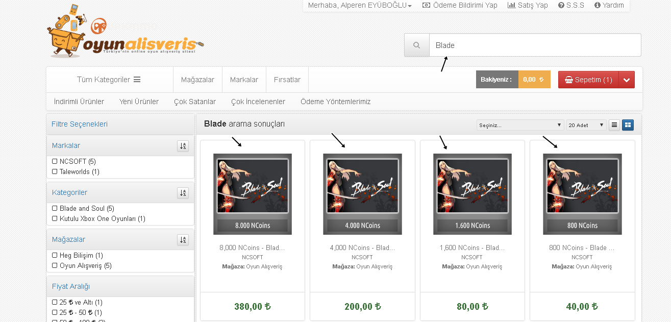
Task: Sort the Markalar filter list
Action: (x=183, y=146)
